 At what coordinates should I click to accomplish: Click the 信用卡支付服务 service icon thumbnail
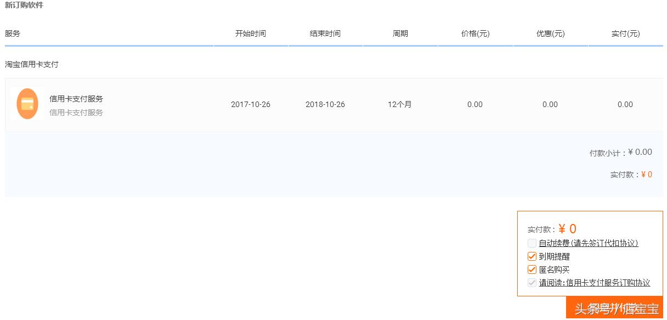coord(27,104)
